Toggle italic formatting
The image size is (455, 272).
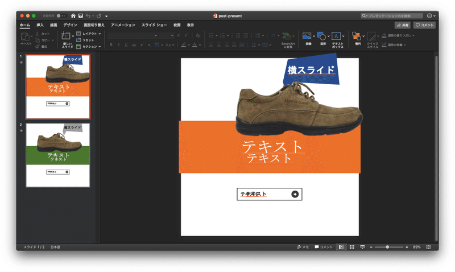click(x=118, y=45)
